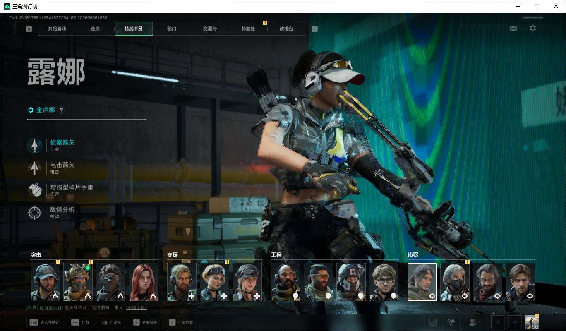Click the 工程 class heading

coord(276,255)
